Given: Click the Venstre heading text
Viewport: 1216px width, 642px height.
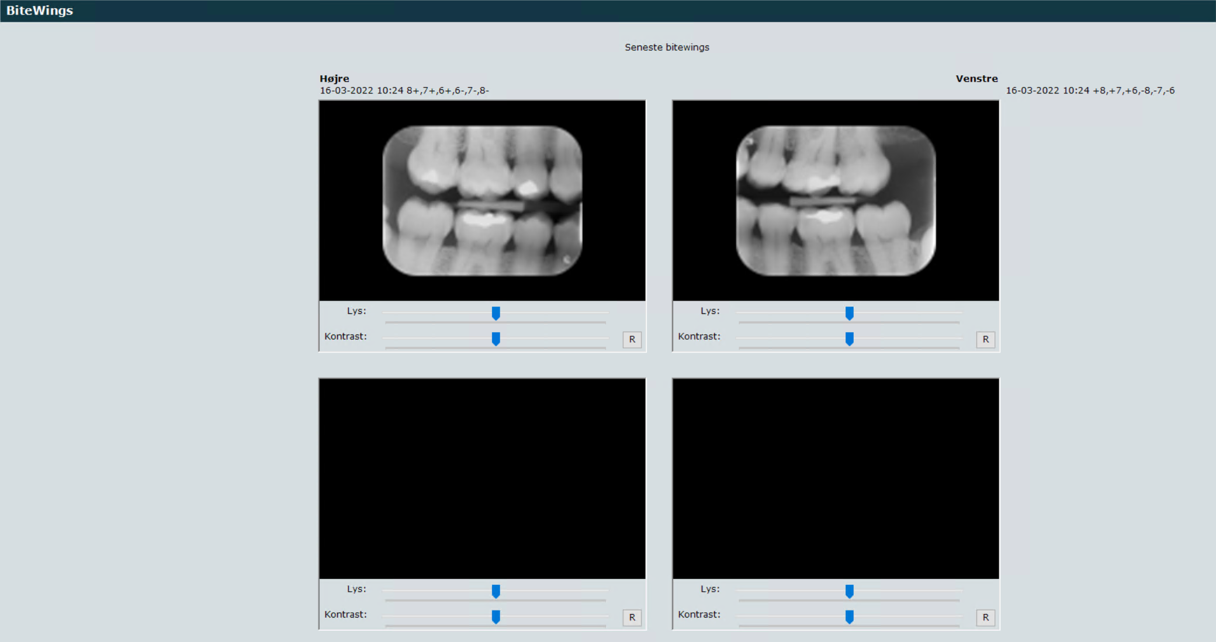Looking at the screenshot, I should click(x=976, y=79).
